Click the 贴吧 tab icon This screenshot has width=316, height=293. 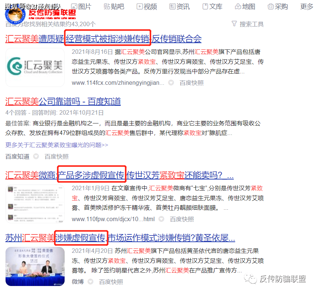click(x=107, y=6)
